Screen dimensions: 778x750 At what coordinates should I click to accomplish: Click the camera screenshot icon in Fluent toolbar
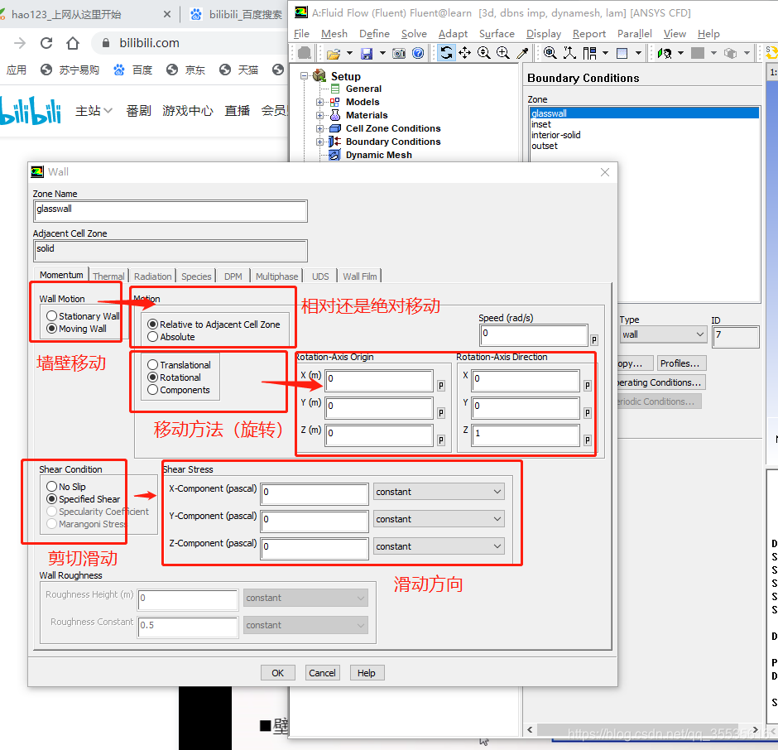pos(399,53)
